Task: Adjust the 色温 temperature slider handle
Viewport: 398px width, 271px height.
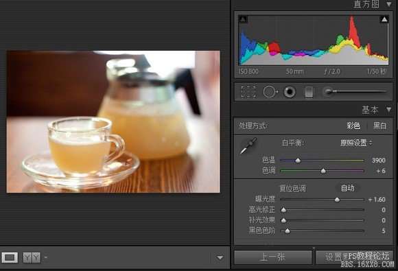Action: [298, 160]
